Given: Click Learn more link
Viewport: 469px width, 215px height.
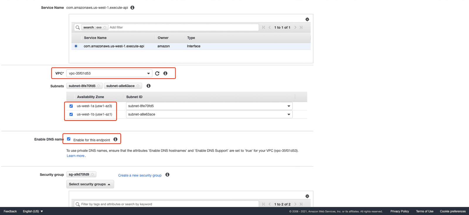Looking at the screenshot, I should [x=76, y=156].
